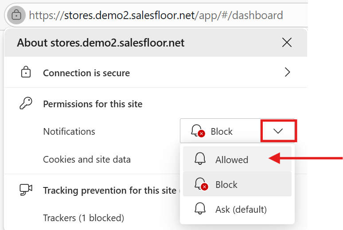Close the About site info popup
This screenshot has height=230, width=343.
(x=287, y=43)
